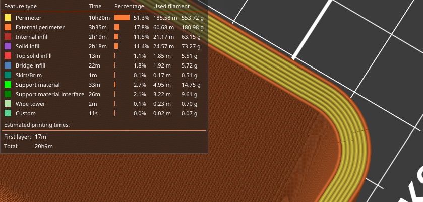Viewport: 423px width, 202px height.
Task: Toggle External perimeter orange swatch
Action: click(x=8, y=27)
